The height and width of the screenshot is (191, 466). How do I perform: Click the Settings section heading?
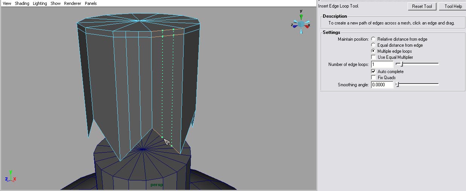pos(331,32)
